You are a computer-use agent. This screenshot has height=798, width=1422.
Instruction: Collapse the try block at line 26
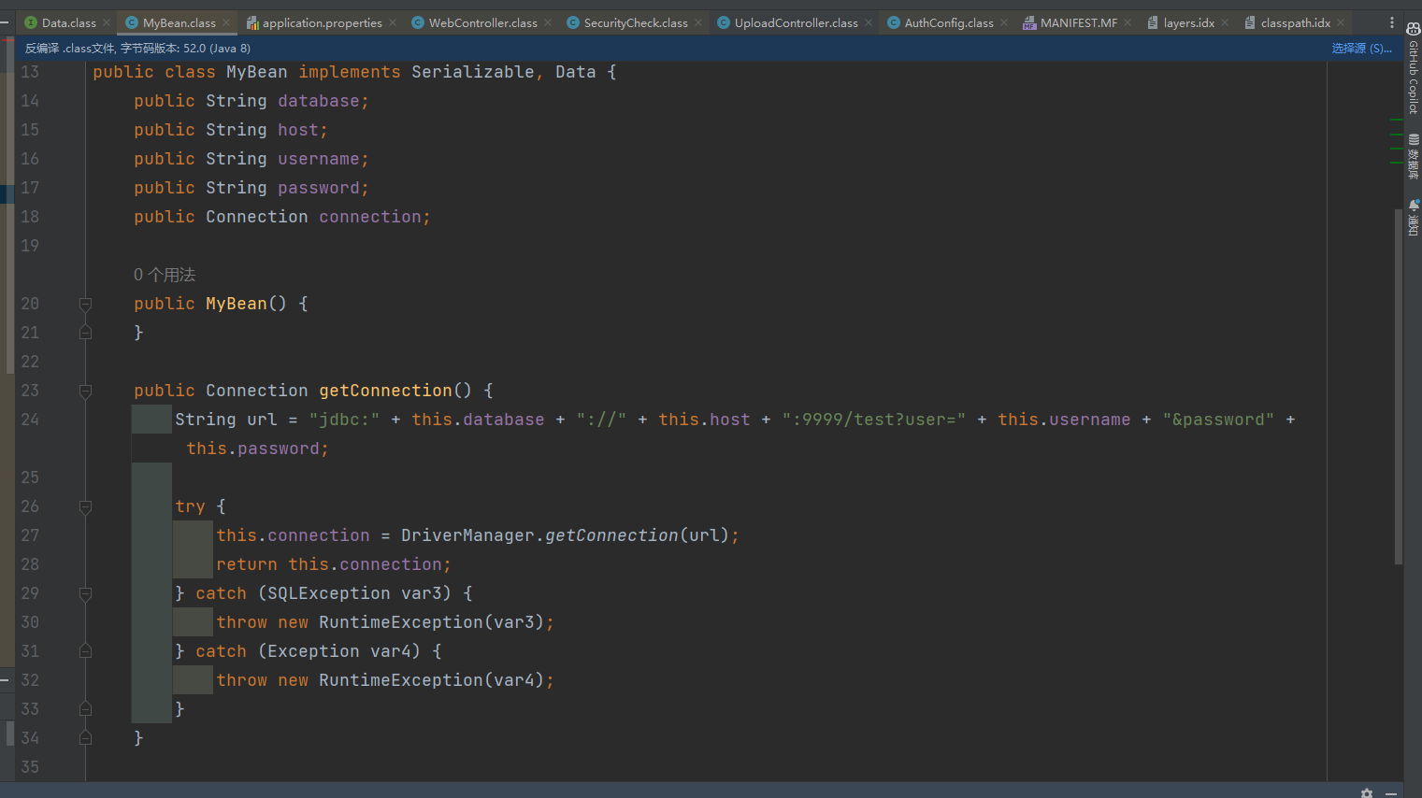[x=85, y=506]
